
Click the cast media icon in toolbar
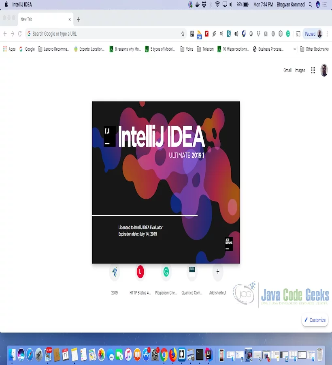[x=298, y=34]
